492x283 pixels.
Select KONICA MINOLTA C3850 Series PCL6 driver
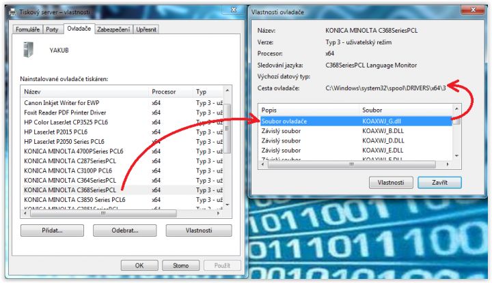click(123, 200)
